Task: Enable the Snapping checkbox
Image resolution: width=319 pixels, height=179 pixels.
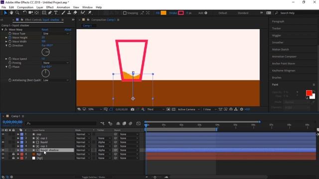Action: pyautogui.click(x=125, y=13)
